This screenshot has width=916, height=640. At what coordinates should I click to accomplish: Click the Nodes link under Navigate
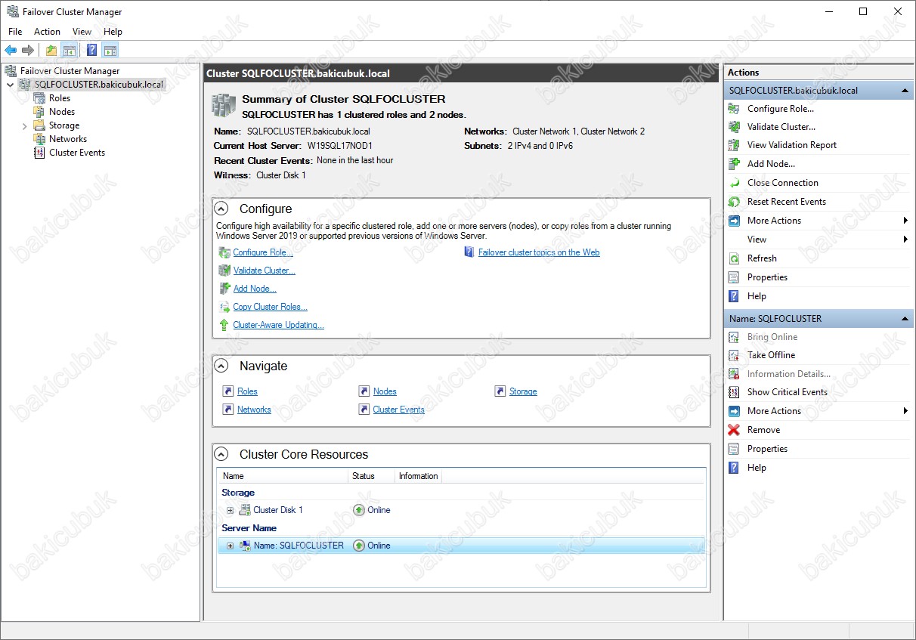tap(385, 391)
